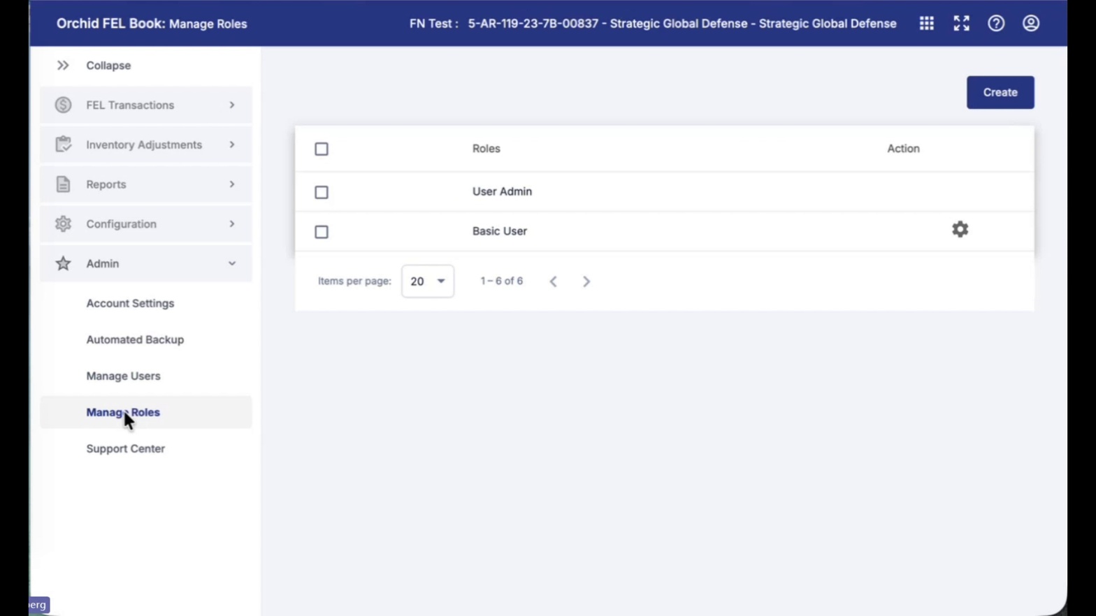The image size is (1096, 616).
Task: Toggle fullscreen mode icon in header
Action: click(x=961, y=23)
